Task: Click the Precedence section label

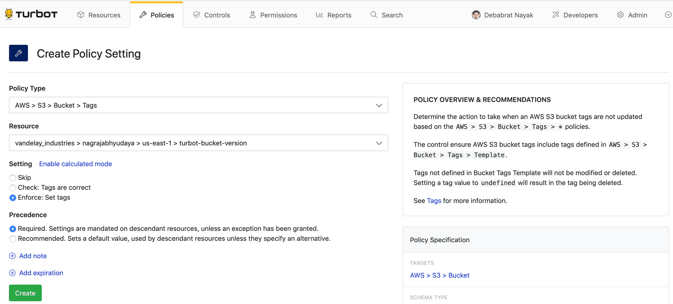Action: (x=28, y=215)
